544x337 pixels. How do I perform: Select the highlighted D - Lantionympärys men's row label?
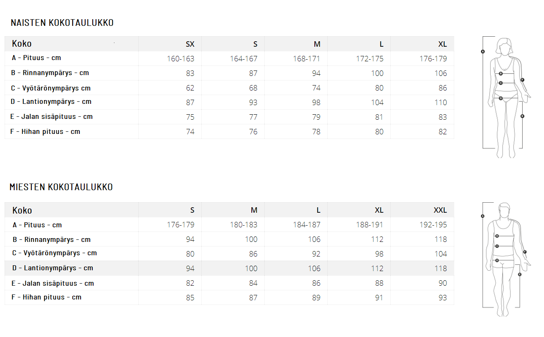(53, 268)
